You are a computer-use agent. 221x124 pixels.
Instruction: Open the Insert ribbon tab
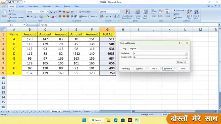coord(21,6)
